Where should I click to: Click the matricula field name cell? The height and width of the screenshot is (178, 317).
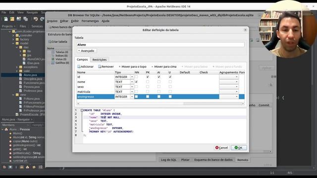96,91
